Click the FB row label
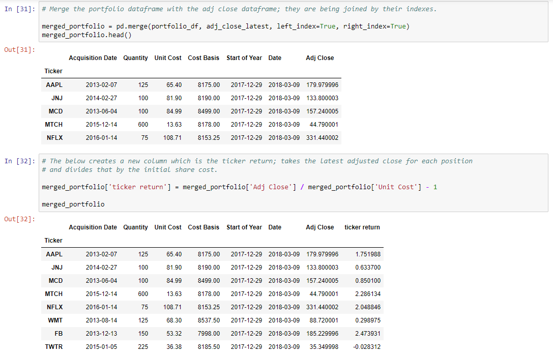This screenshot has width=553, height=354. point(59,334)
